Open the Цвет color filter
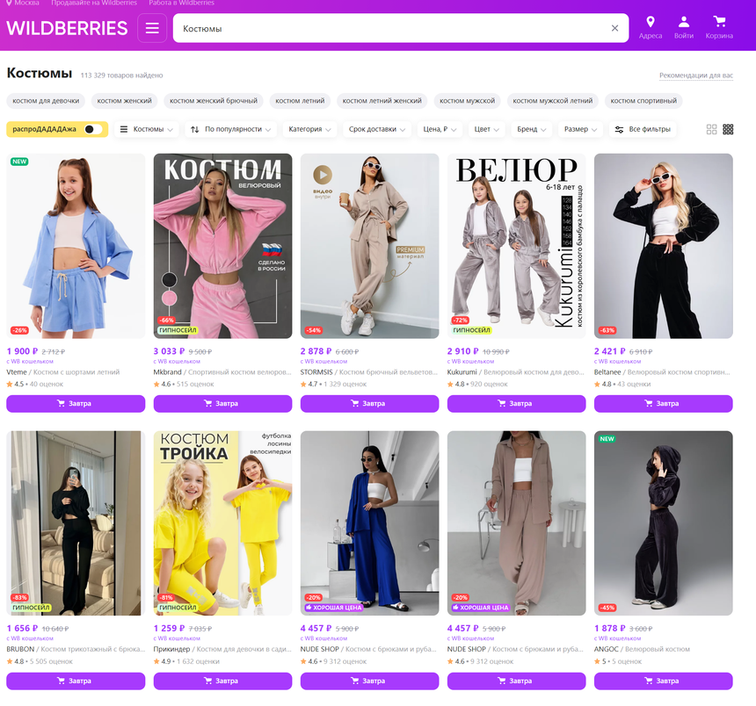This screenshot has width=756, height=706. click(x=486, y=129)
